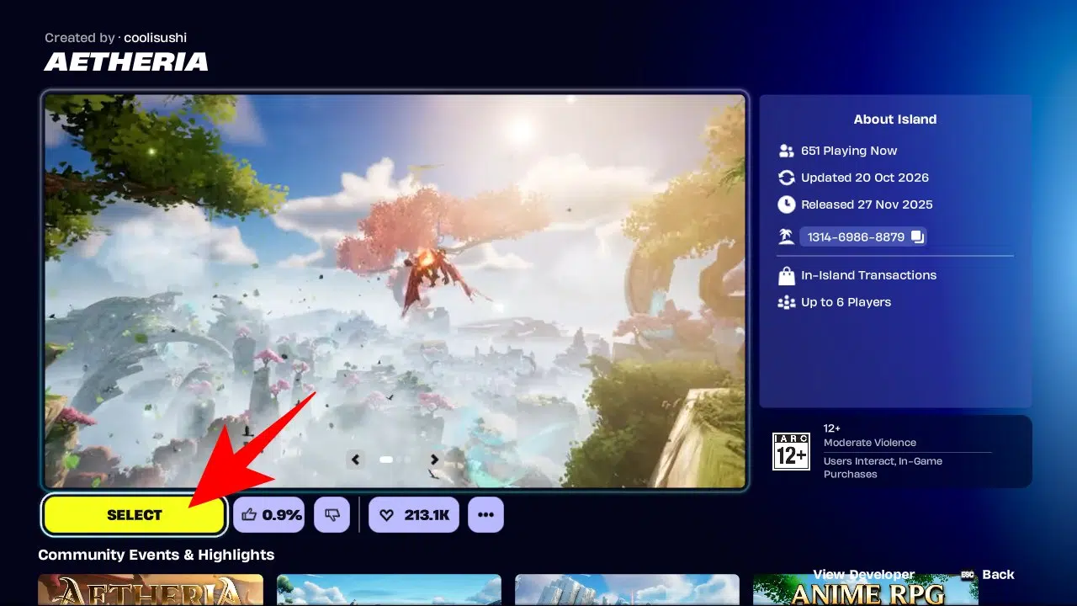Click the main island preview image
This screenshot has width=1077, height=606.
[394, 290]
